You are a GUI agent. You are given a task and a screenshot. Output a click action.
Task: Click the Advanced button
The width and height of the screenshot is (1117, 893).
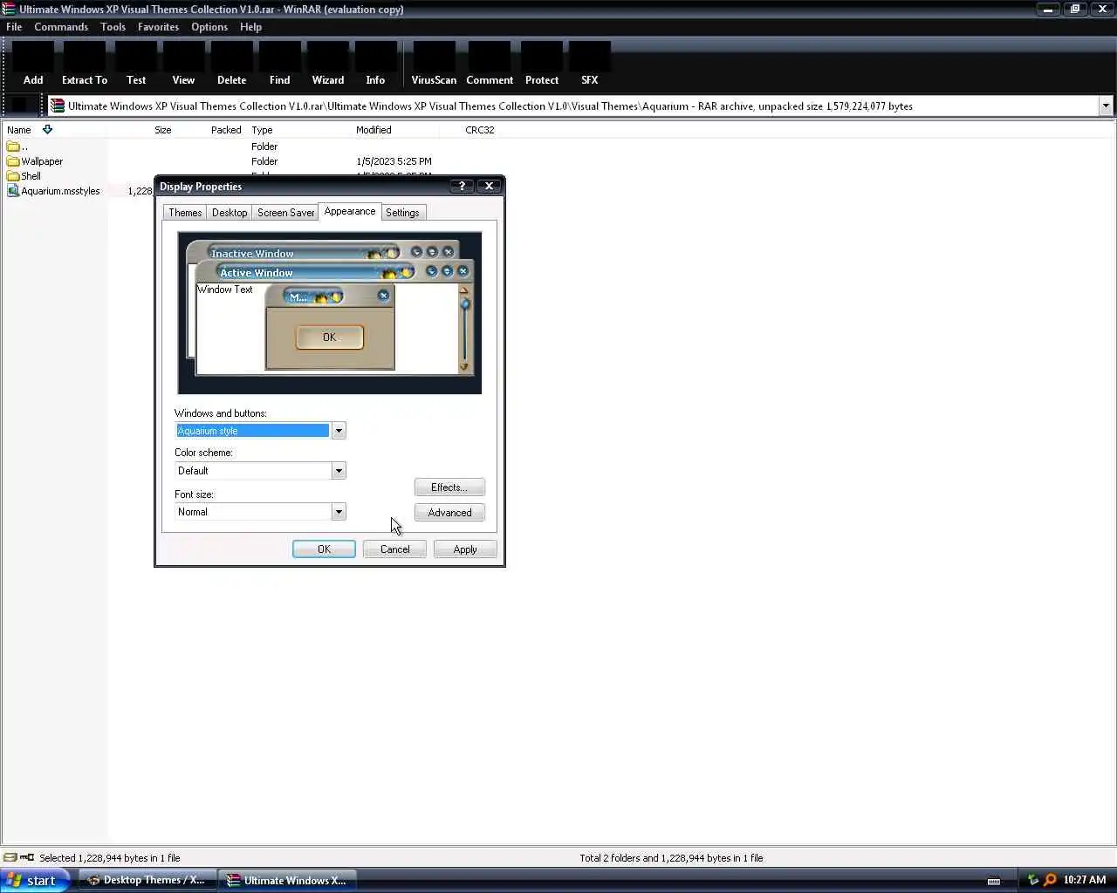click(x=449, y=513)
